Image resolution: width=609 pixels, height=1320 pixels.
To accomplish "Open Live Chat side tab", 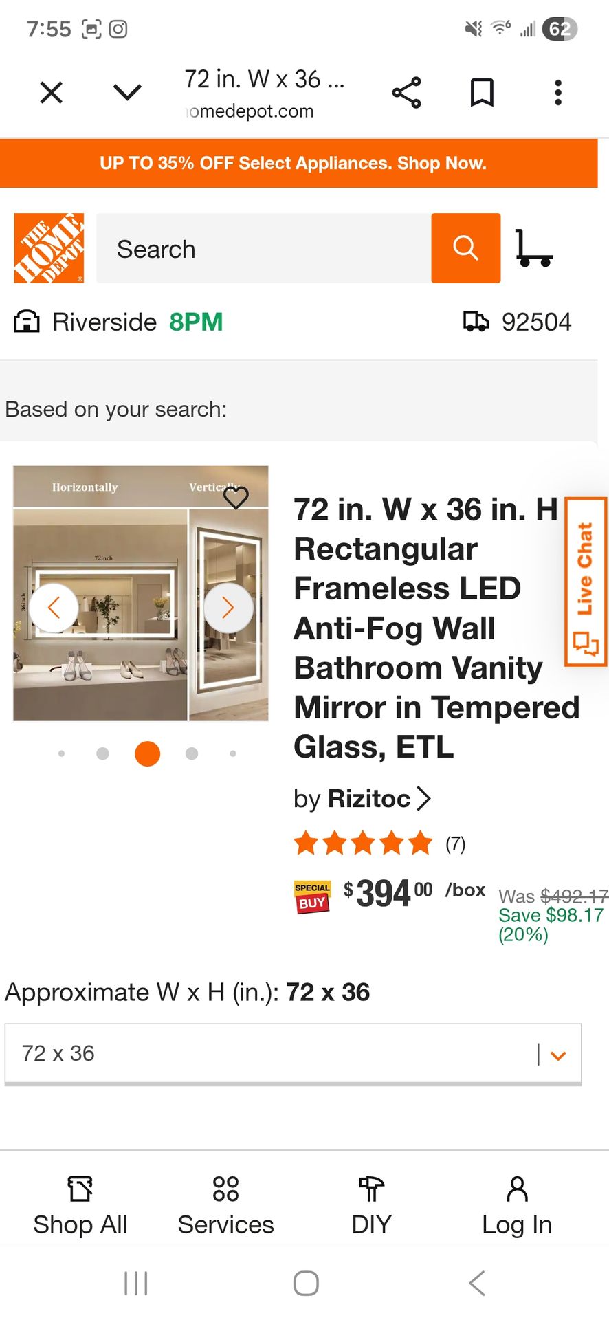I will (585, 582).
